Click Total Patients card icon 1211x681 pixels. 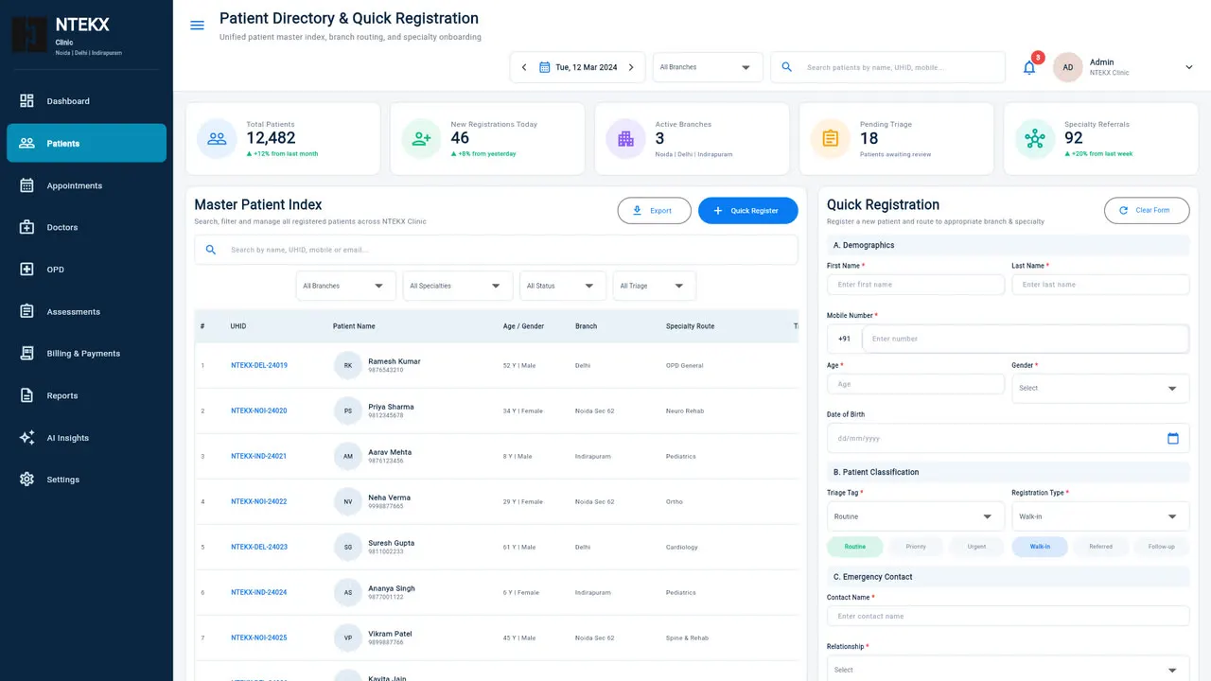click(x=217, y=138)
